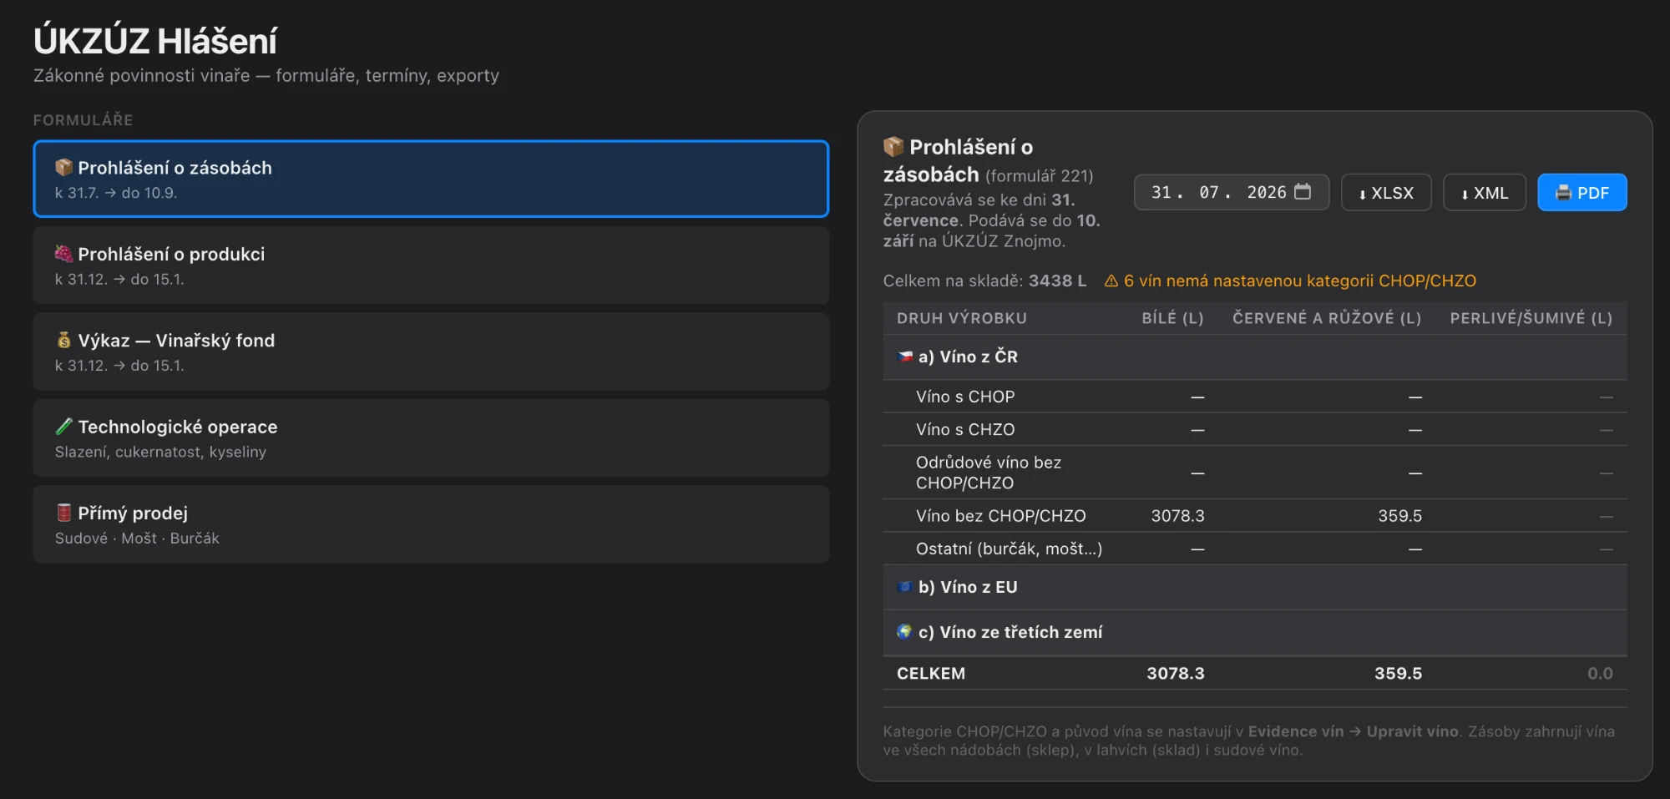This screenshot has height=799, width=1670.
Task: Select the Prohlášení o produkci form
Action: [431, 265]
